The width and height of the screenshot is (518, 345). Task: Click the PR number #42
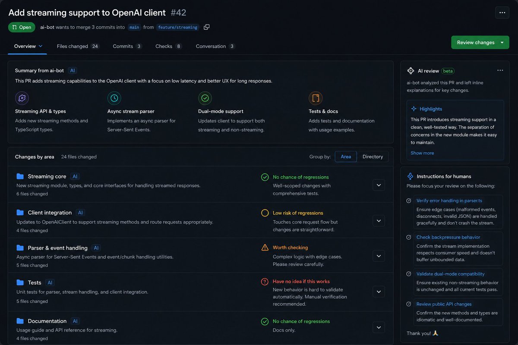click(178, 13)
